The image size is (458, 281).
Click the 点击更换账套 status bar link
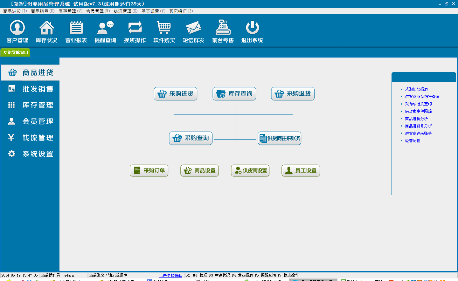[171, 276]
